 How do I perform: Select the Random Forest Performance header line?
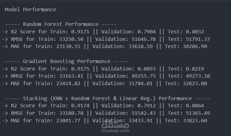point(60,24)
